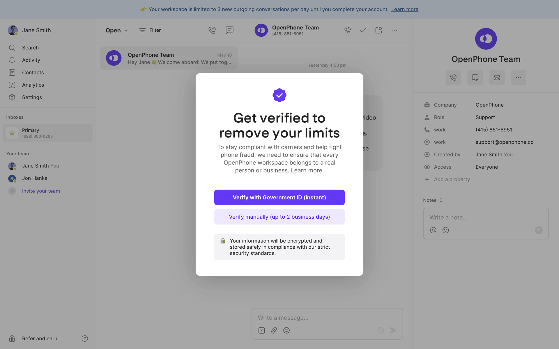This screenshot has height=349, width=559.
Task: Click the phone call icon in conversation list header
Action: click(212, 30)
